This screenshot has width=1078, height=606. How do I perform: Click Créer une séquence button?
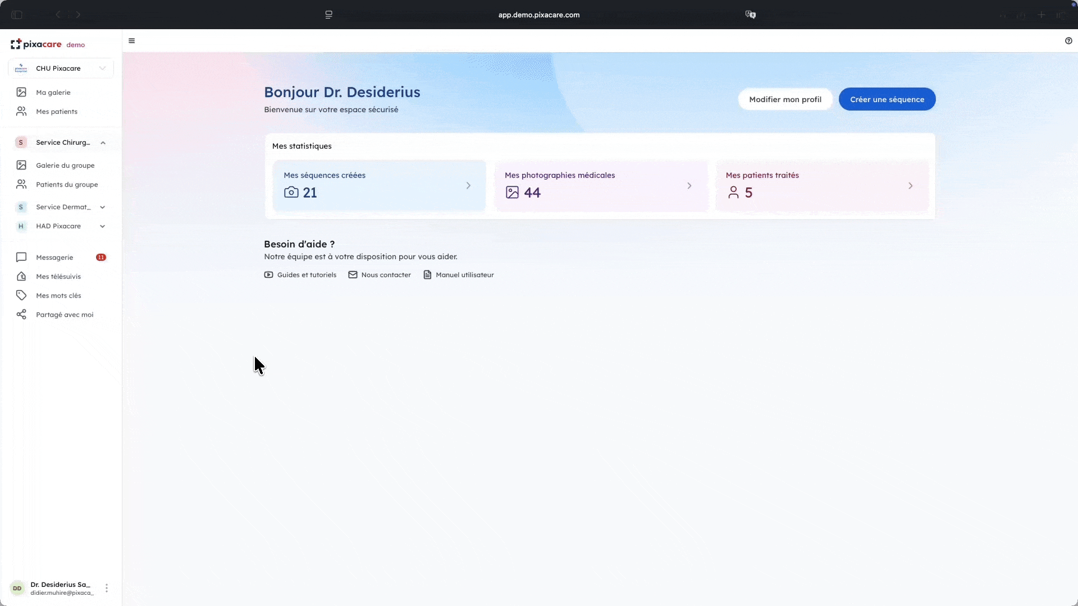(887, 99)
